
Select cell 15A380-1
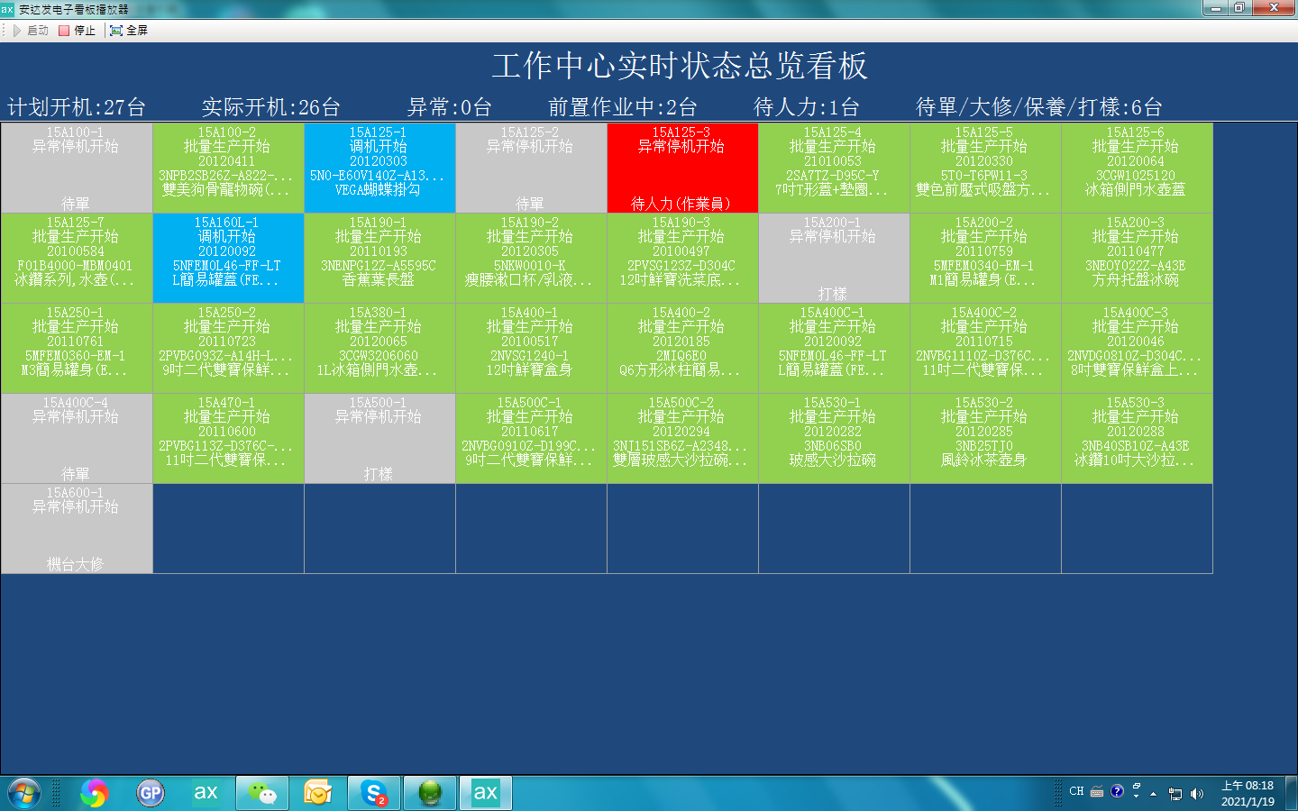[x=379, y=348]
